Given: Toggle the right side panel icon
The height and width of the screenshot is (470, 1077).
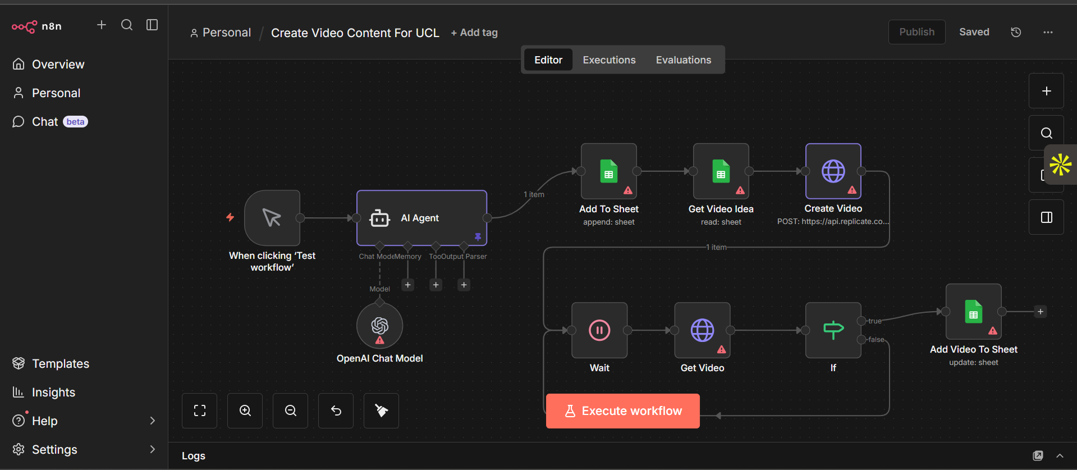Looking at the screenshot, I should pos(1046,217).
